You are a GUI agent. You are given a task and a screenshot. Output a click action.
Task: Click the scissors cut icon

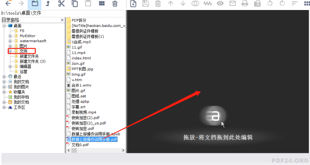61,3
